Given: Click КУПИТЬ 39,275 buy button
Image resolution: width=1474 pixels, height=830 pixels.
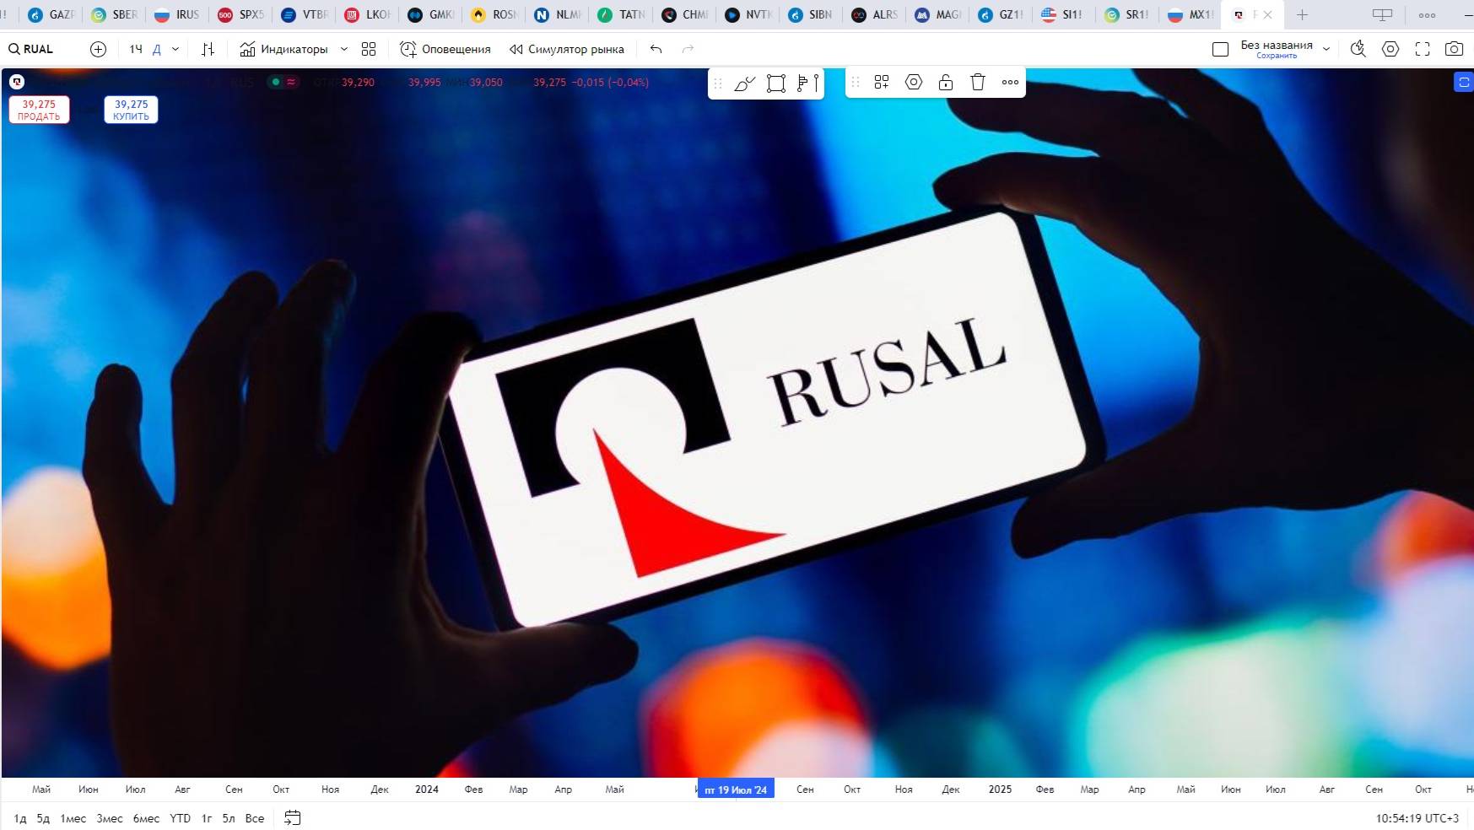Looking at the screenshot, I should tap(131, 110).
